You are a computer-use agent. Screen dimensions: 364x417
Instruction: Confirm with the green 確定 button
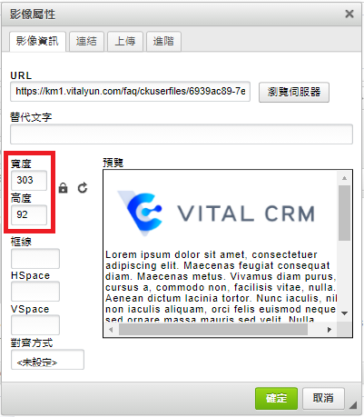coord(276,398)
